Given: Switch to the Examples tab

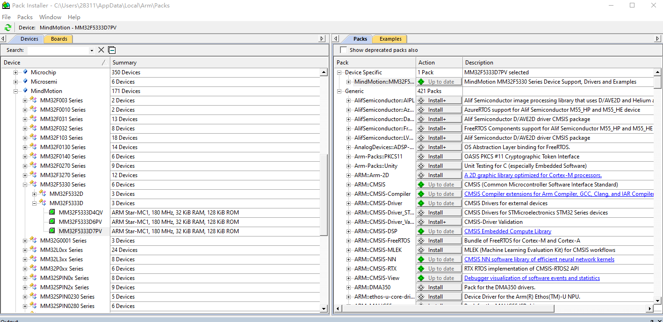Looking at the screenshot, I should coord(390,39).
